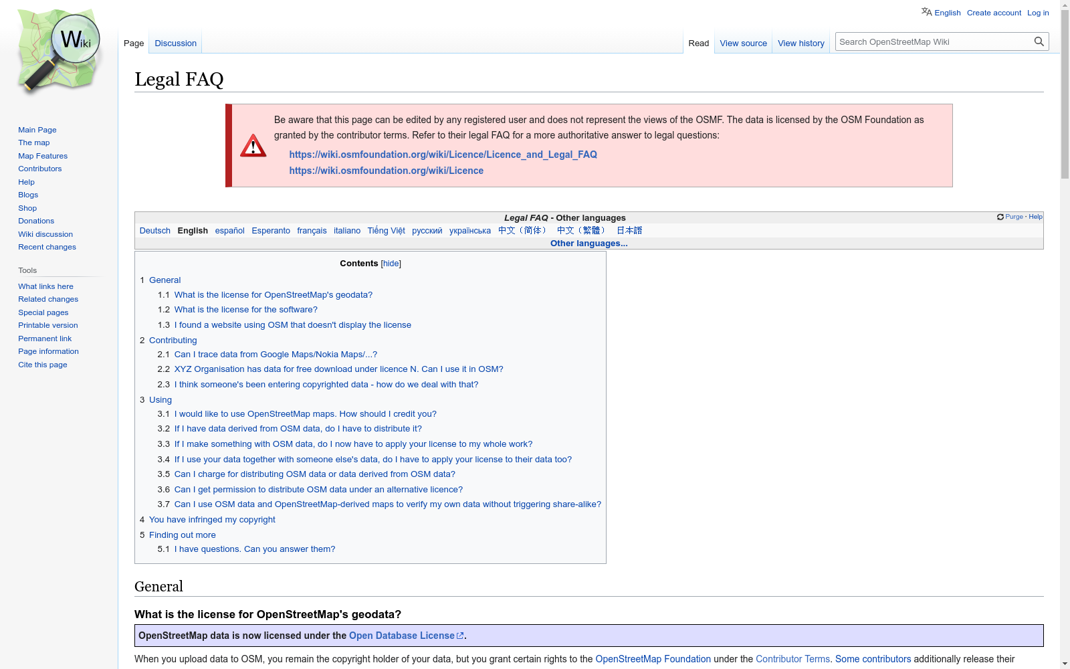The image size is (1070, 669).
Task: Click the English language selector
Action: point(948,13)
